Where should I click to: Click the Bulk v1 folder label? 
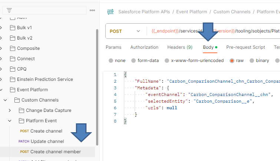click(24, 28)
